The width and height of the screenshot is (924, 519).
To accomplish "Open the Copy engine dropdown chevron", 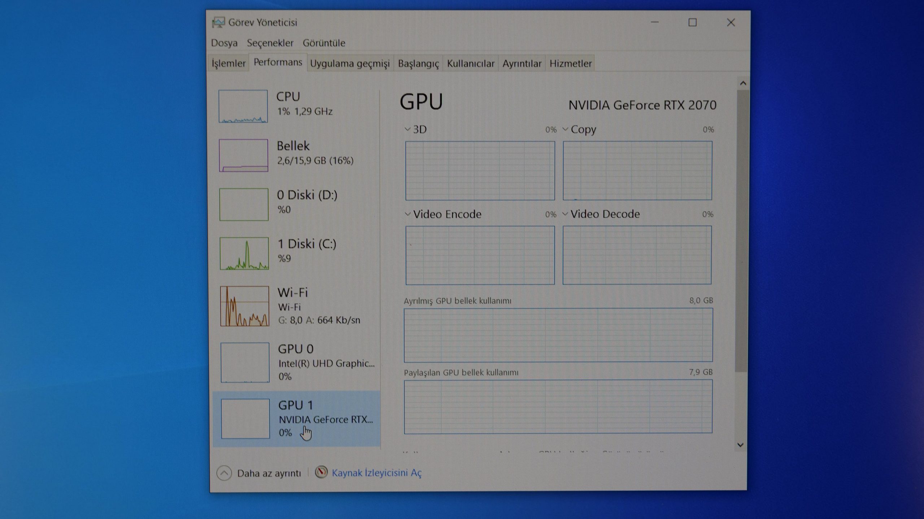I will click(565, 129).
